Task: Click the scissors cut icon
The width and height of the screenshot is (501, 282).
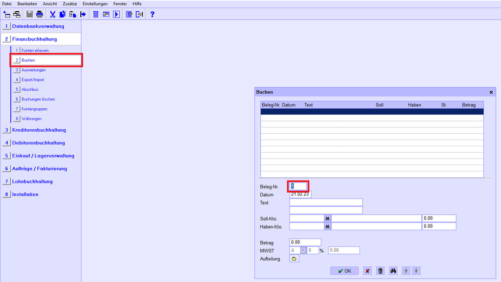Action: coord(53,14)
